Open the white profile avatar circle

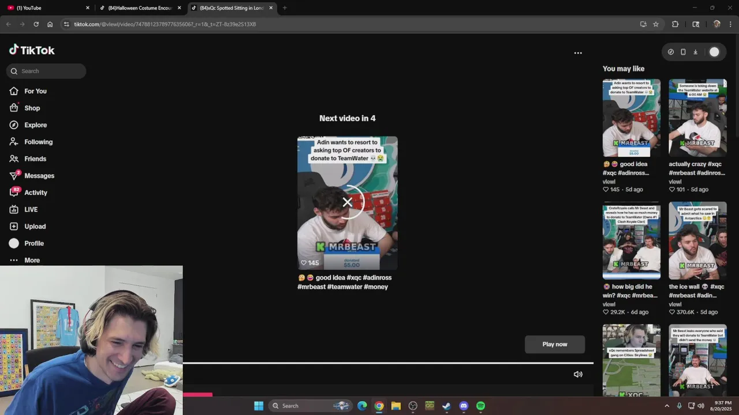pyautogui.click(x=714, y=52)
